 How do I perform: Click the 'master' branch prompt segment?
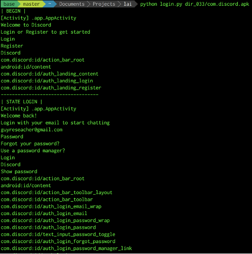pyautogui.click(x=31, y=4)
